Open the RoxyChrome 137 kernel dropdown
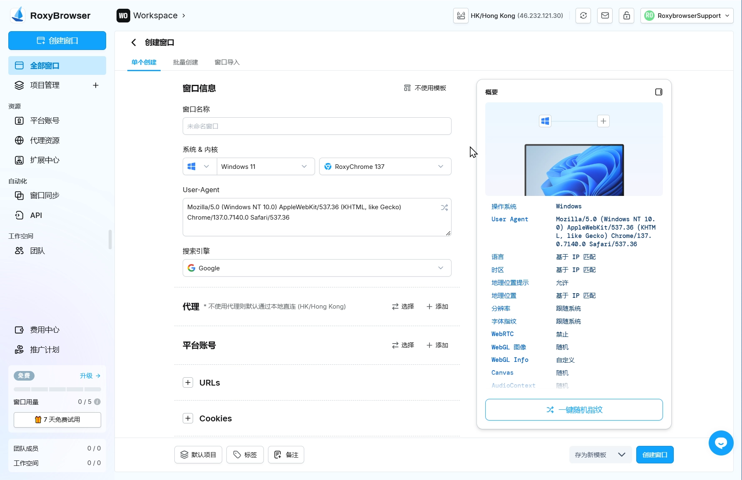Image resolution: width=742 pixels, height=480 pixels. click(385, 167)
